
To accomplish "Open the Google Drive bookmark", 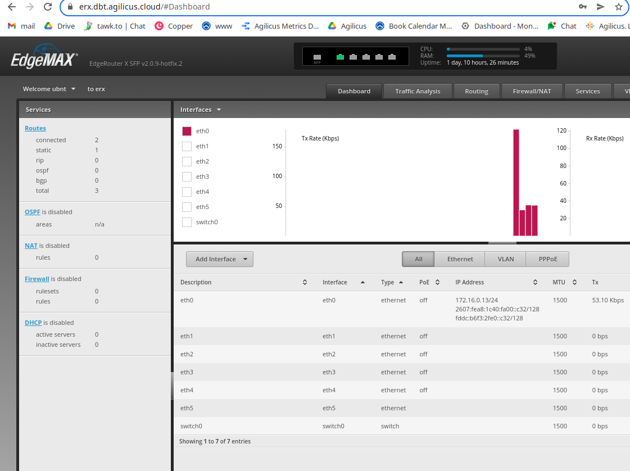I will click(60, 26).
